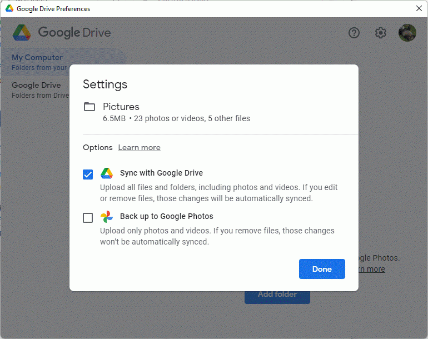Uncheck the Sync with Google Drive checkbox
Screen dimensions: 428x339
(x=88, y=175)
